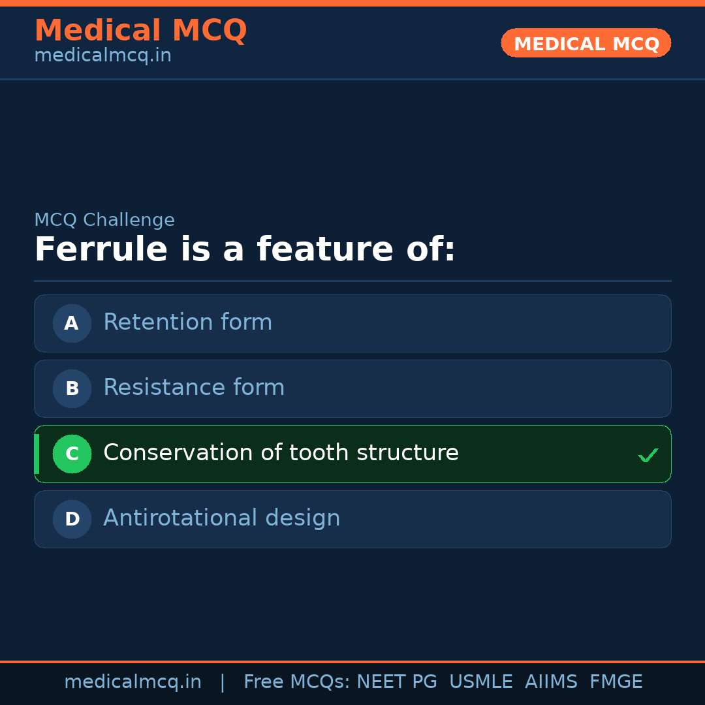The width and height of the screenshot is (705, 705).
Task: Click the green checkmark on the correct answer
Action: 648,454
